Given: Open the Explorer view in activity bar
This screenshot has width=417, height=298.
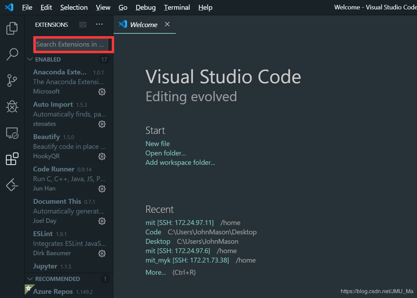Looking at the screenshot, I should pos(12,28).
